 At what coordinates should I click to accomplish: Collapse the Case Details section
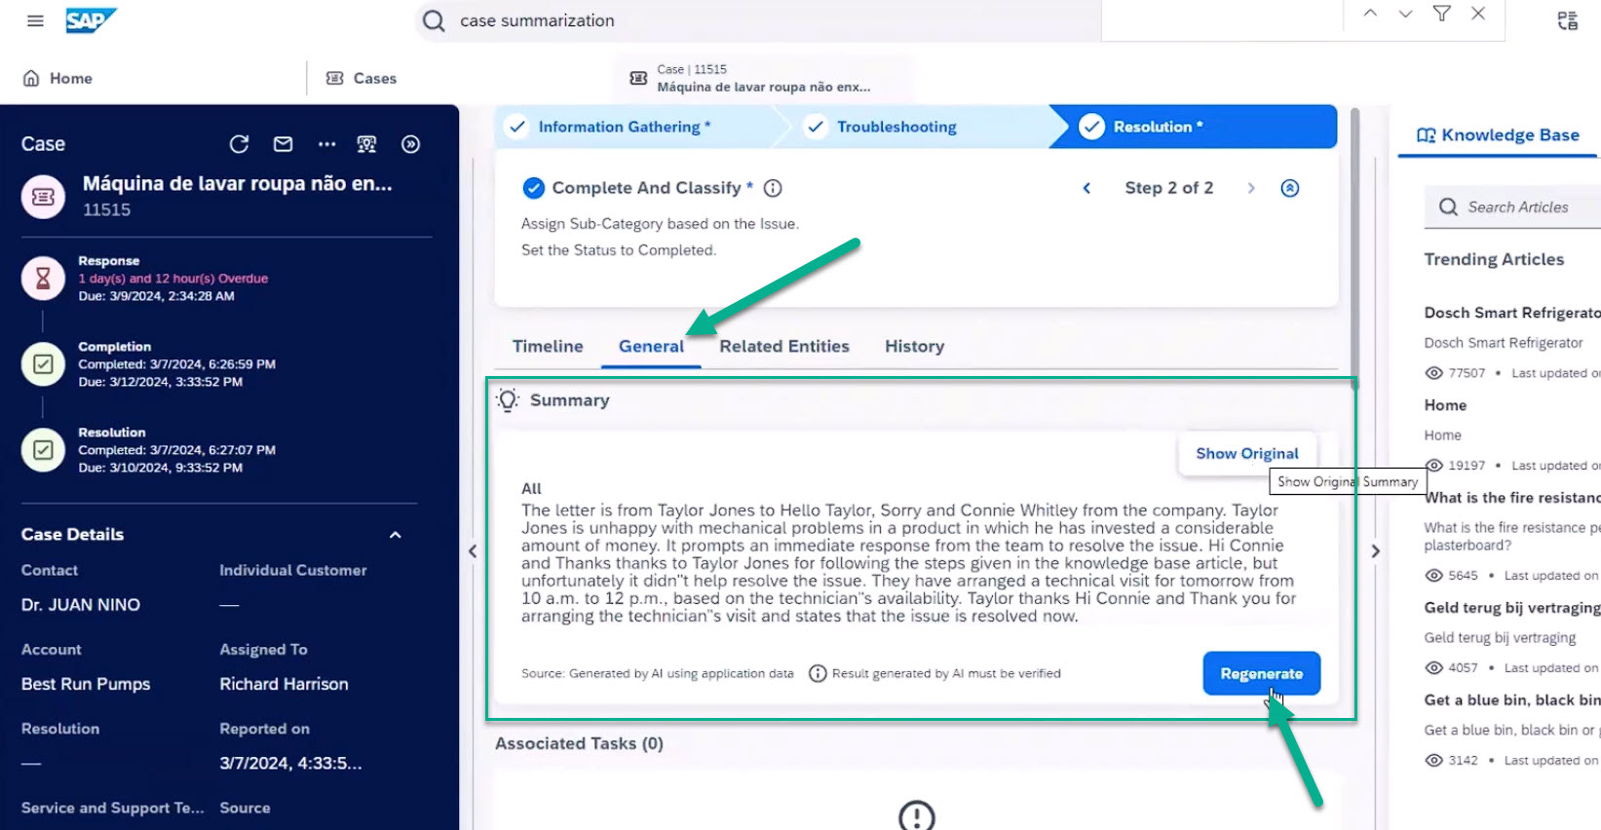tap(396, 535)
